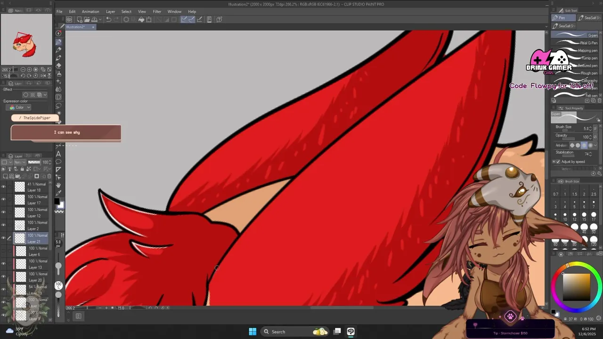Select the Balloon tool
The width and height of the screenshot is (603, 339).
[58, 161]
